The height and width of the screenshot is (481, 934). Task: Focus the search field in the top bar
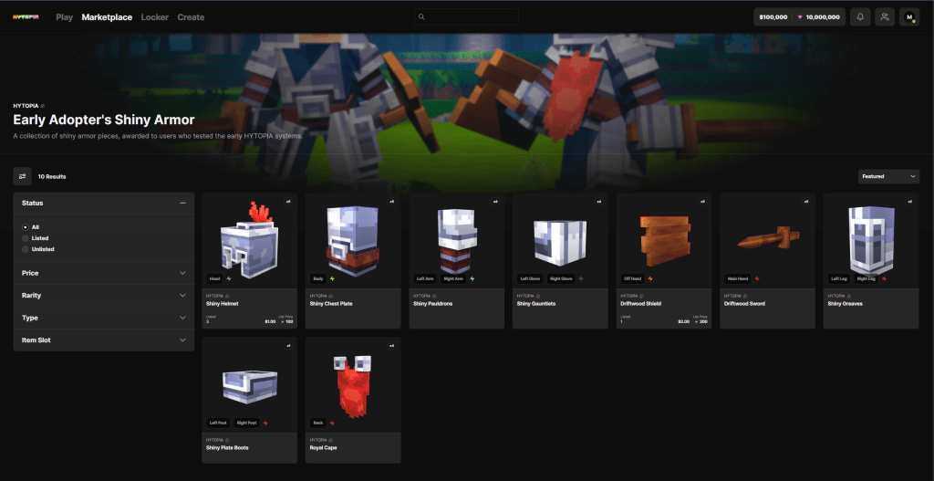[465, 16]
